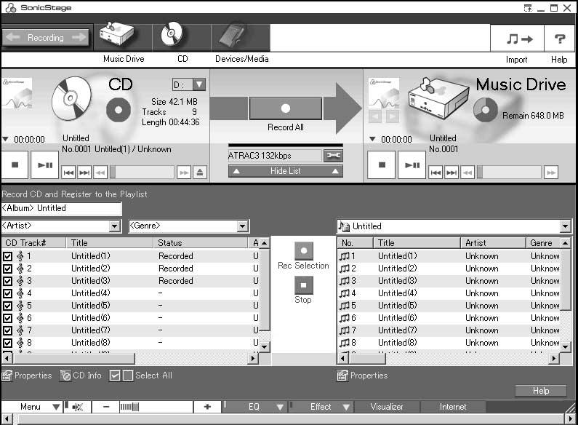Skip to previous track in CD panel
578x425 pixels.
pos(68,172)
